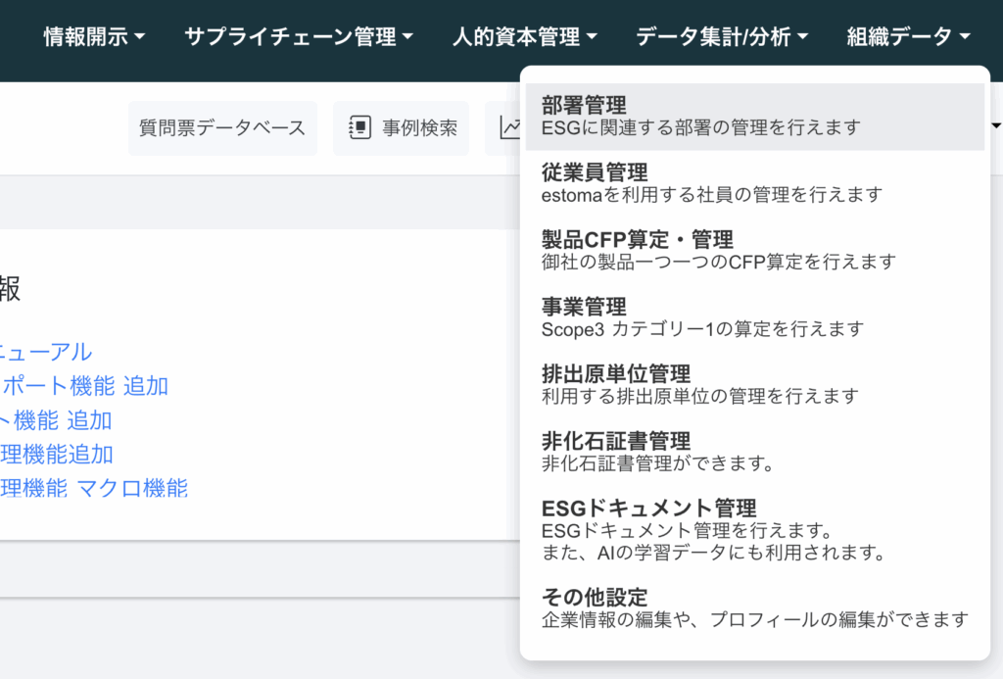The height and width of the screenshot is (679, 1003).
Task: Collapse the 組織データ dropdown menu
Action: click(908, 37)
